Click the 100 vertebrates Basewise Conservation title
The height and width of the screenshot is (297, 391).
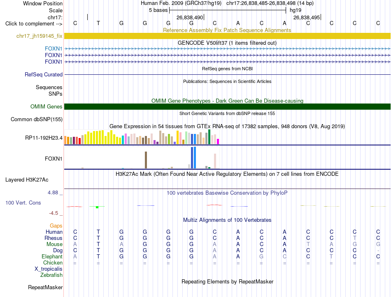(227, 193)
